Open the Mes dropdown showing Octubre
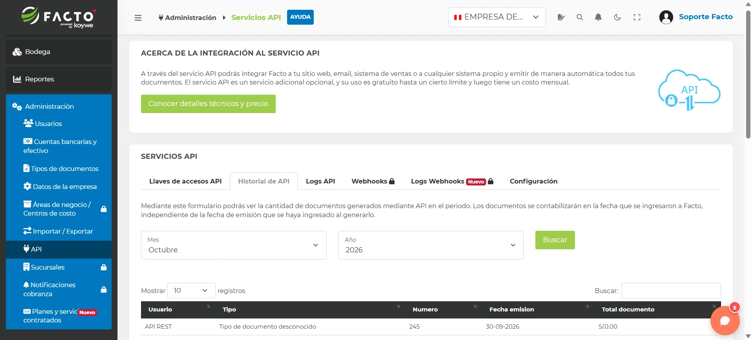 click(233, 245)
